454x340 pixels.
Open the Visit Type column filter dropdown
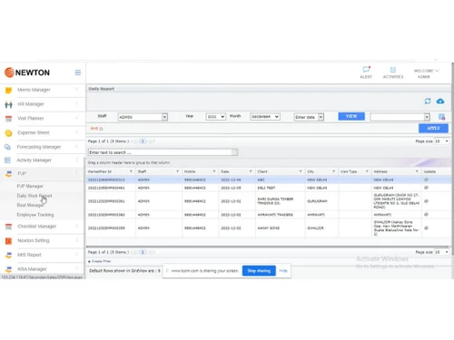(367, 171)
